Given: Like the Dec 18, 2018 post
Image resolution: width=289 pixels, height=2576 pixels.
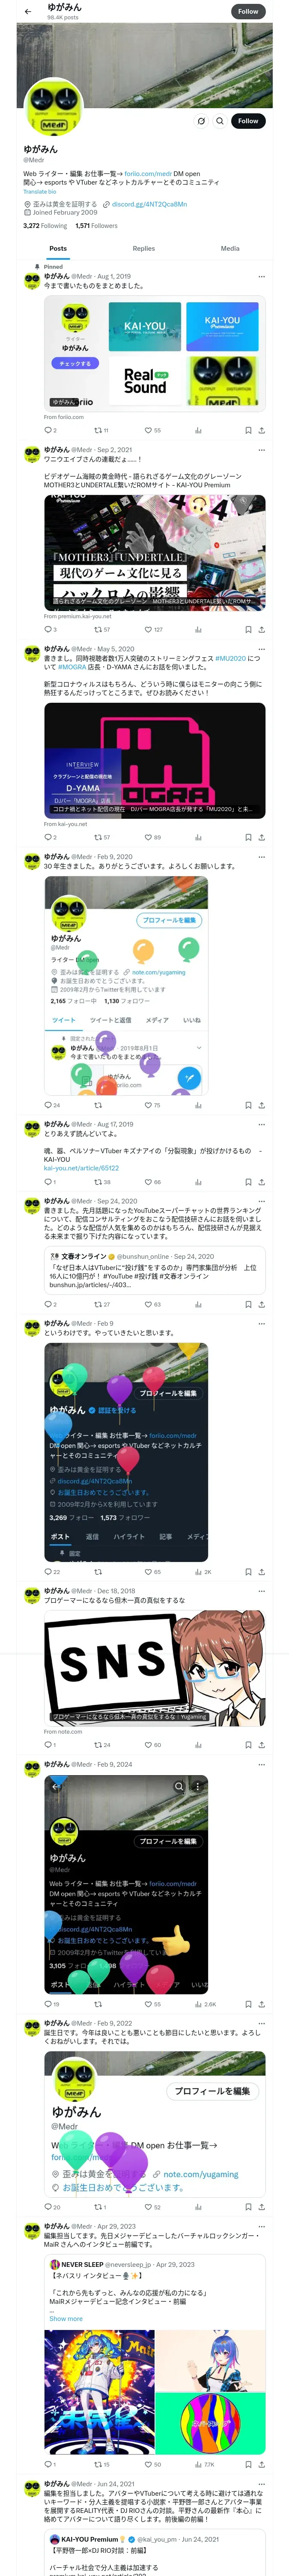Looking at the screenshot, I should point(147,1745).
